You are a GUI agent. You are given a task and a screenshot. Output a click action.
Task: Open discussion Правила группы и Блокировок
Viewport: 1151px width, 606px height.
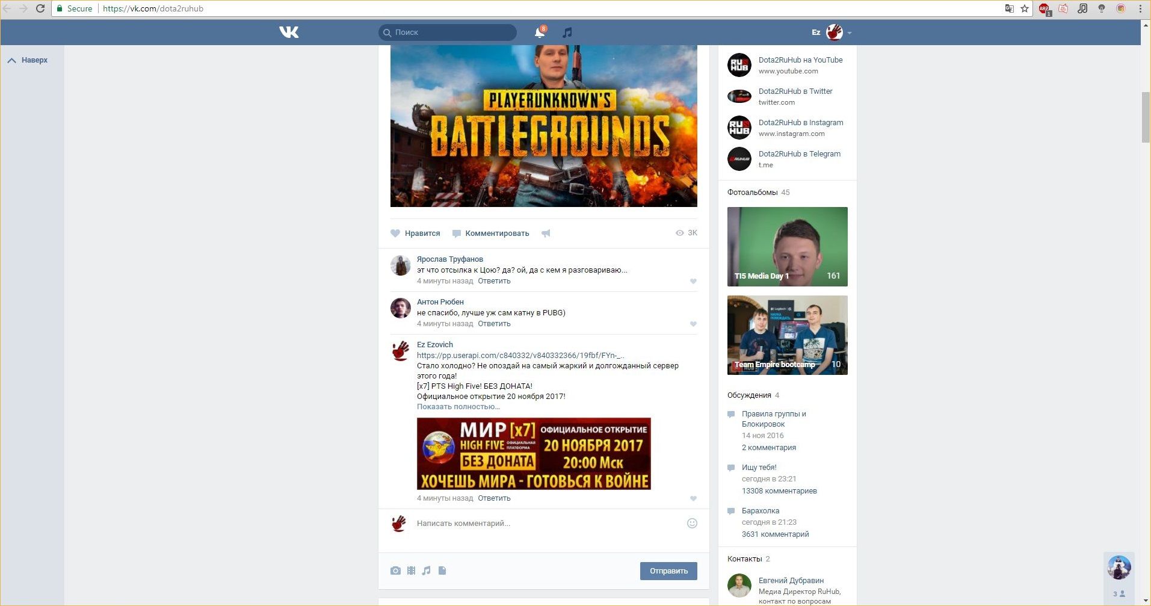click(x=774, y=419)
